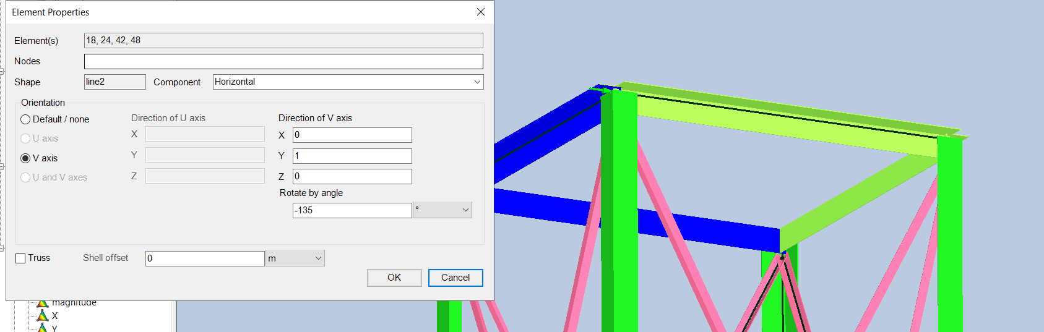Enable the Truss checkbox

(20, 258)
